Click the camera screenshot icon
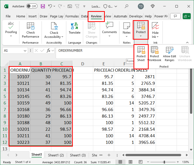This screenshot has height=165, width=194. point(70,6)
